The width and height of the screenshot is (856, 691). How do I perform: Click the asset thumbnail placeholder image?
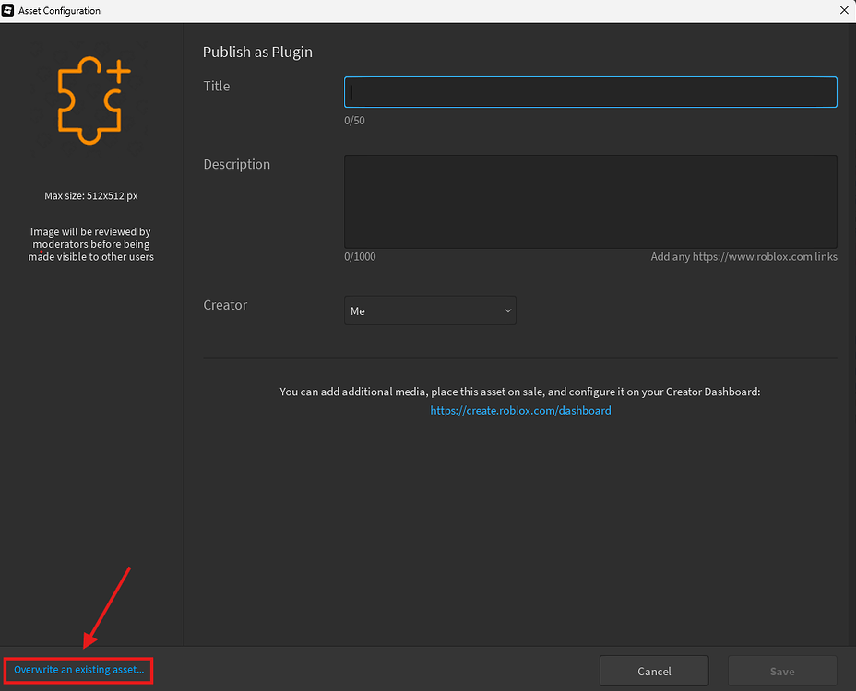[x=89, y=101]
